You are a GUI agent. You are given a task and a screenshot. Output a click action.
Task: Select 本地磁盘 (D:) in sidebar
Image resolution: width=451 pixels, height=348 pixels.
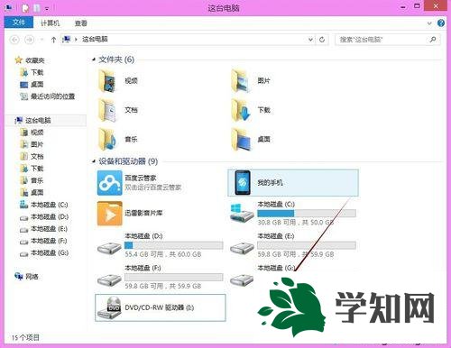50,217
